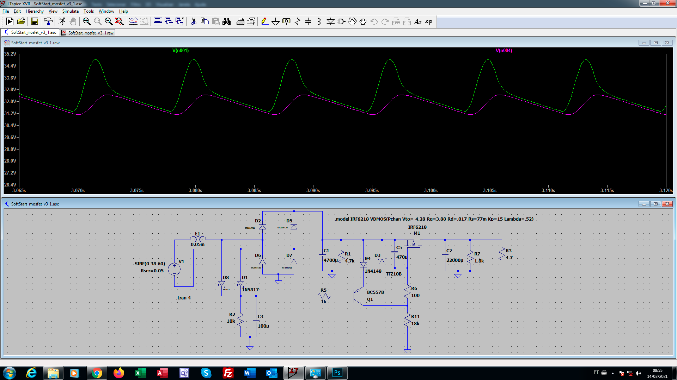
Task: Click the SINE(0 38 60) source value
Action: coord(150,264)
